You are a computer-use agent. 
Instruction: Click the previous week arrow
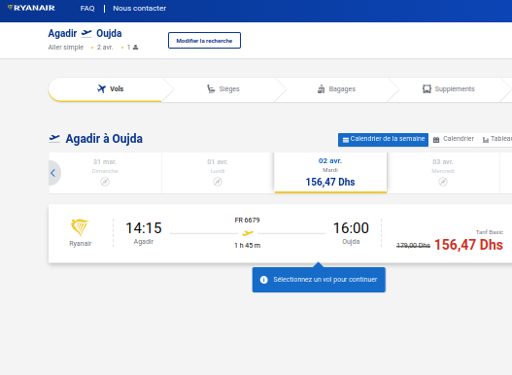tap(53, 173)
